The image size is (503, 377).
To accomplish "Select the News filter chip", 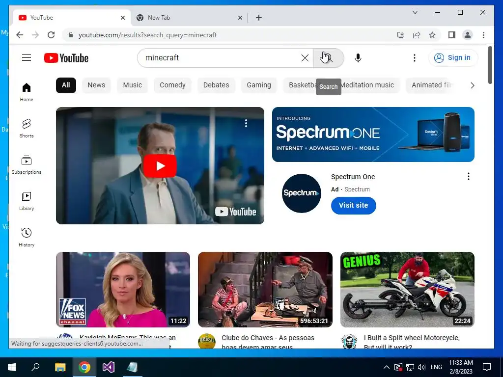I will point(96,85).
